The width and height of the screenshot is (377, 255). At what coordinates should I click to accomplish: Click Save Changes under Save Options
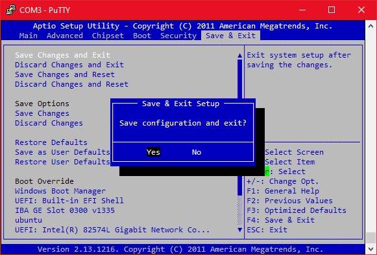pos(42,113)
